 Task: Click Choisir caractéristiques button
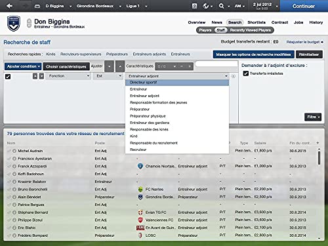point(66,66)
